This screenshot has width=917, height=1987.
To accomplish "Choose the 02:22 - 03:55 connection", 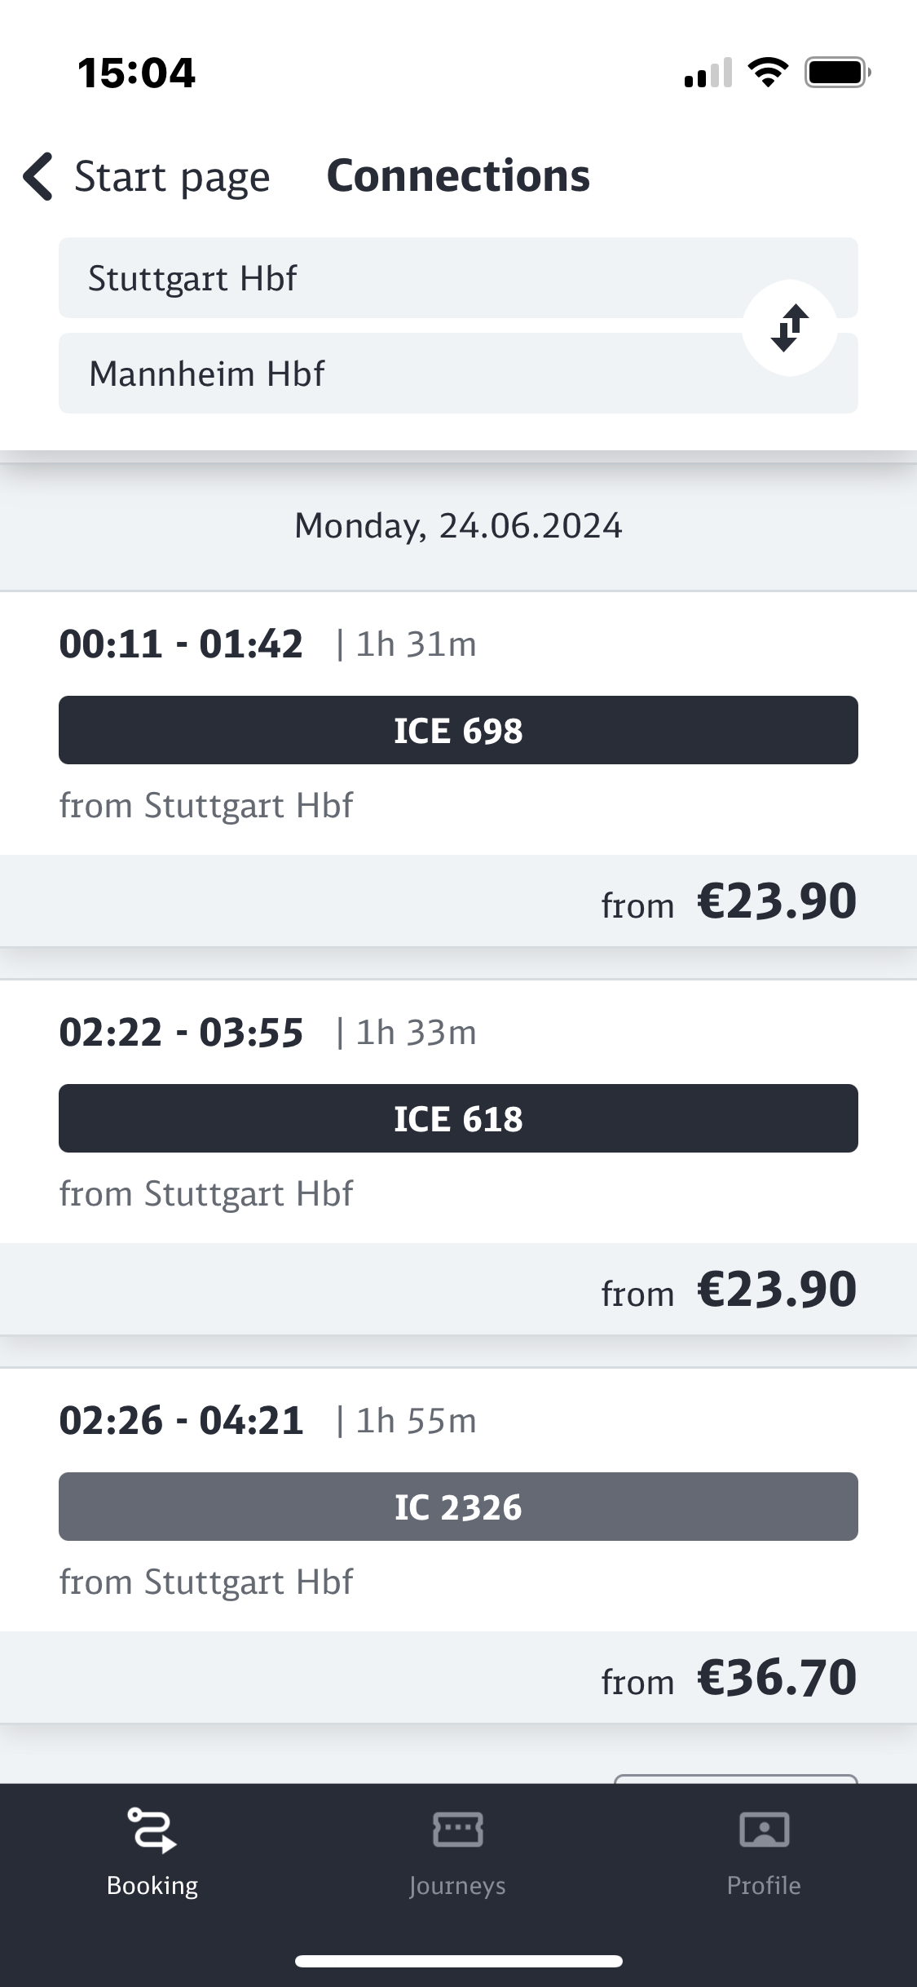I will [181, 1033].
